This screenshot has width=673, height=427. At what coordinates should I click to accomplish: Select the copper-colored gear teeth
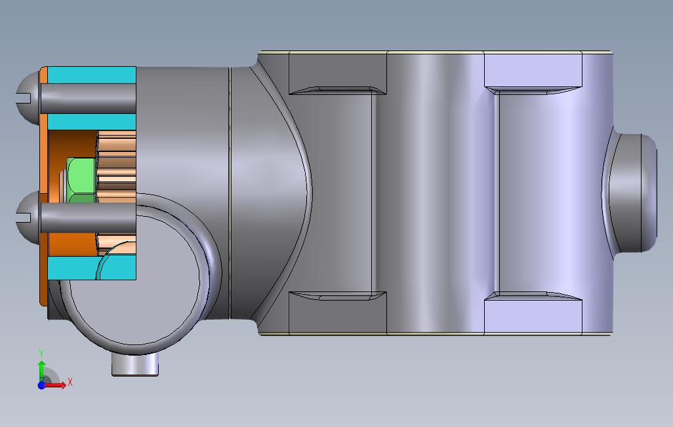[117, 166]
